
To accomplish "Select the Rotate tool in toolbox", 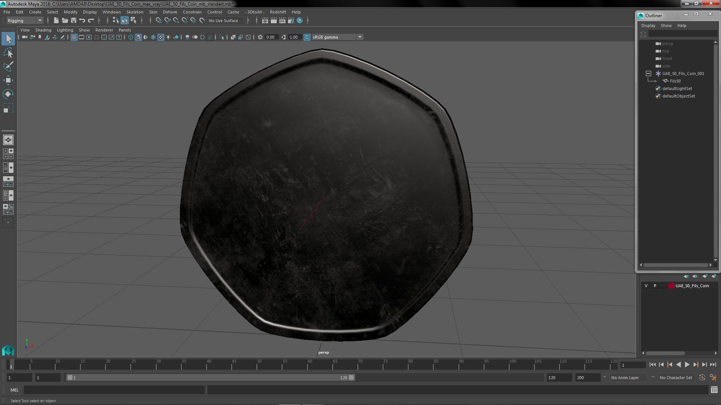I will click(x=8, y=94).
